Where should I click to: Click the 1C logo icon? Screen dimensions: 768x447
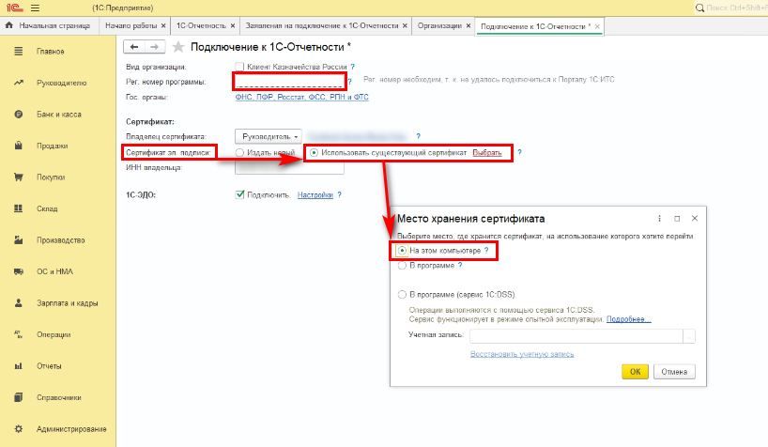point(14,8)
